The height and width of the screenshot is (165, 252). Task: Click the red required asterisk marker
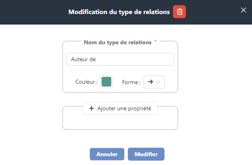(x=156, y=41)
